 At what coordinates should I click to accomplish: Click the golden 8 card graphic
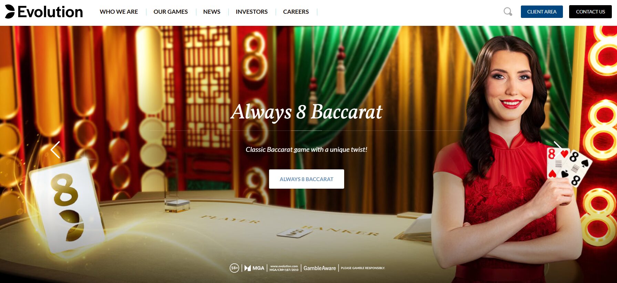67,207
